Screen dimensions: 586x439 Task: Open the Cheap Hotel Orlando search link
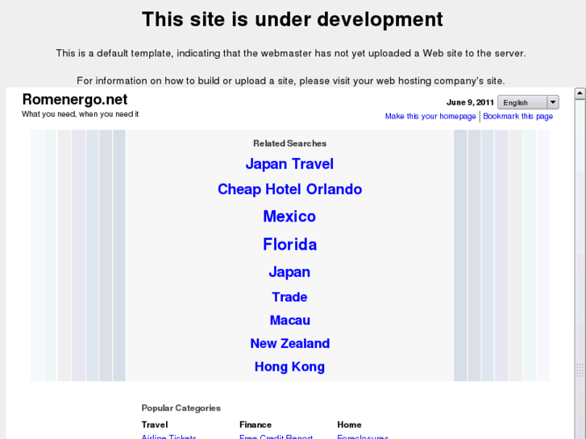pos(289,189)
